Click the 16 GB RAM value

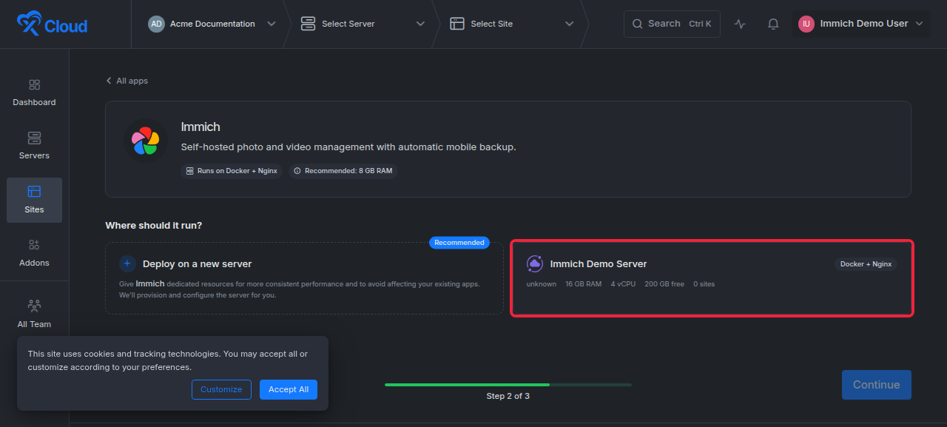click(x=583, y=284)
